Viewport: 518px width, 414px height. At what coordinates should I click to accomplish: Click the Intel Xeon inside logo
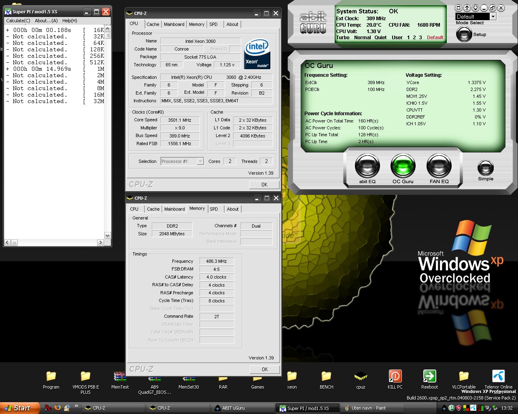pyautogui.click(x=257, y=54)
